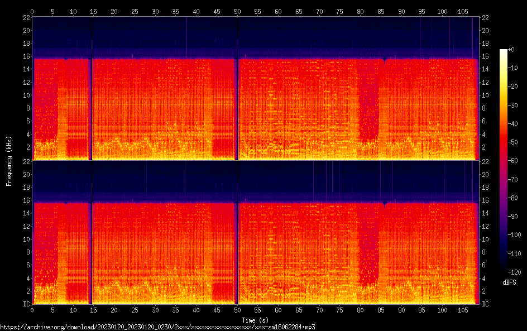
Task: Select the 25 tick on the bottom time axis
Action: pyautogui.click(x=135, y=310)
